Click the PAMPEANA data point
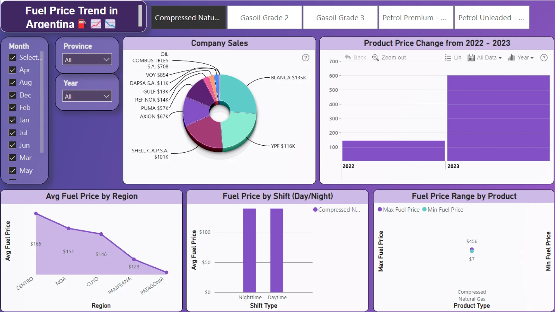The height and width of the screenshot is (312, 555). coord(134,259)
